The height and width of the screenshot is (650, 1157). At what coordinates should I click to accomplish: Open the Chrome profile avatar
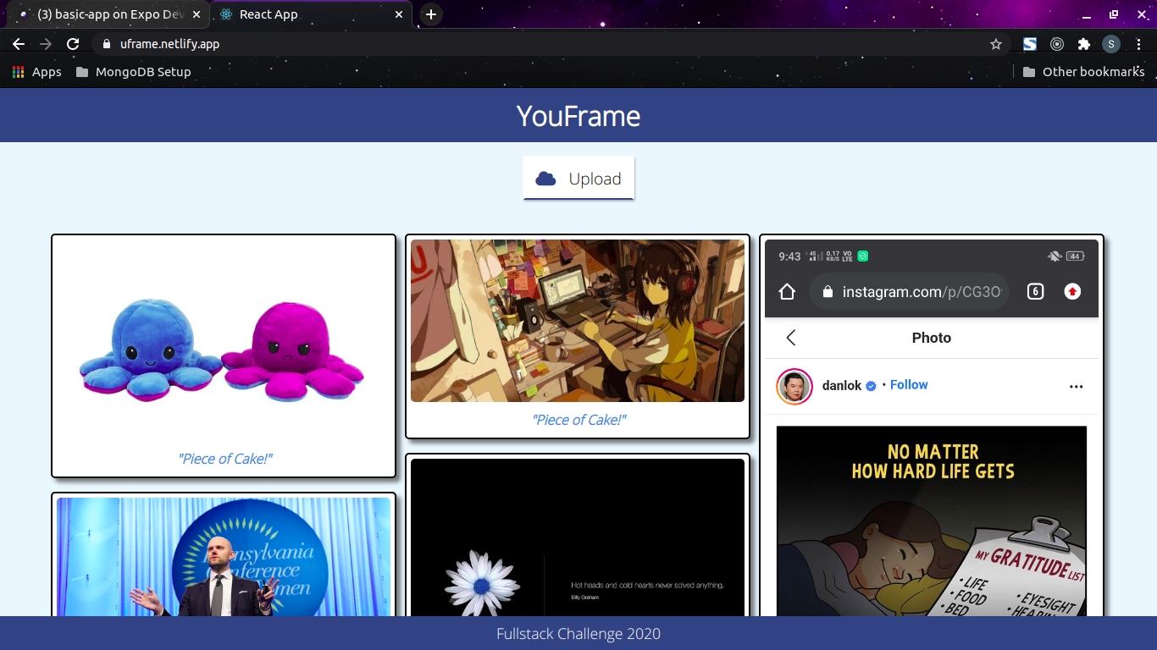[x=1111, y=44]
